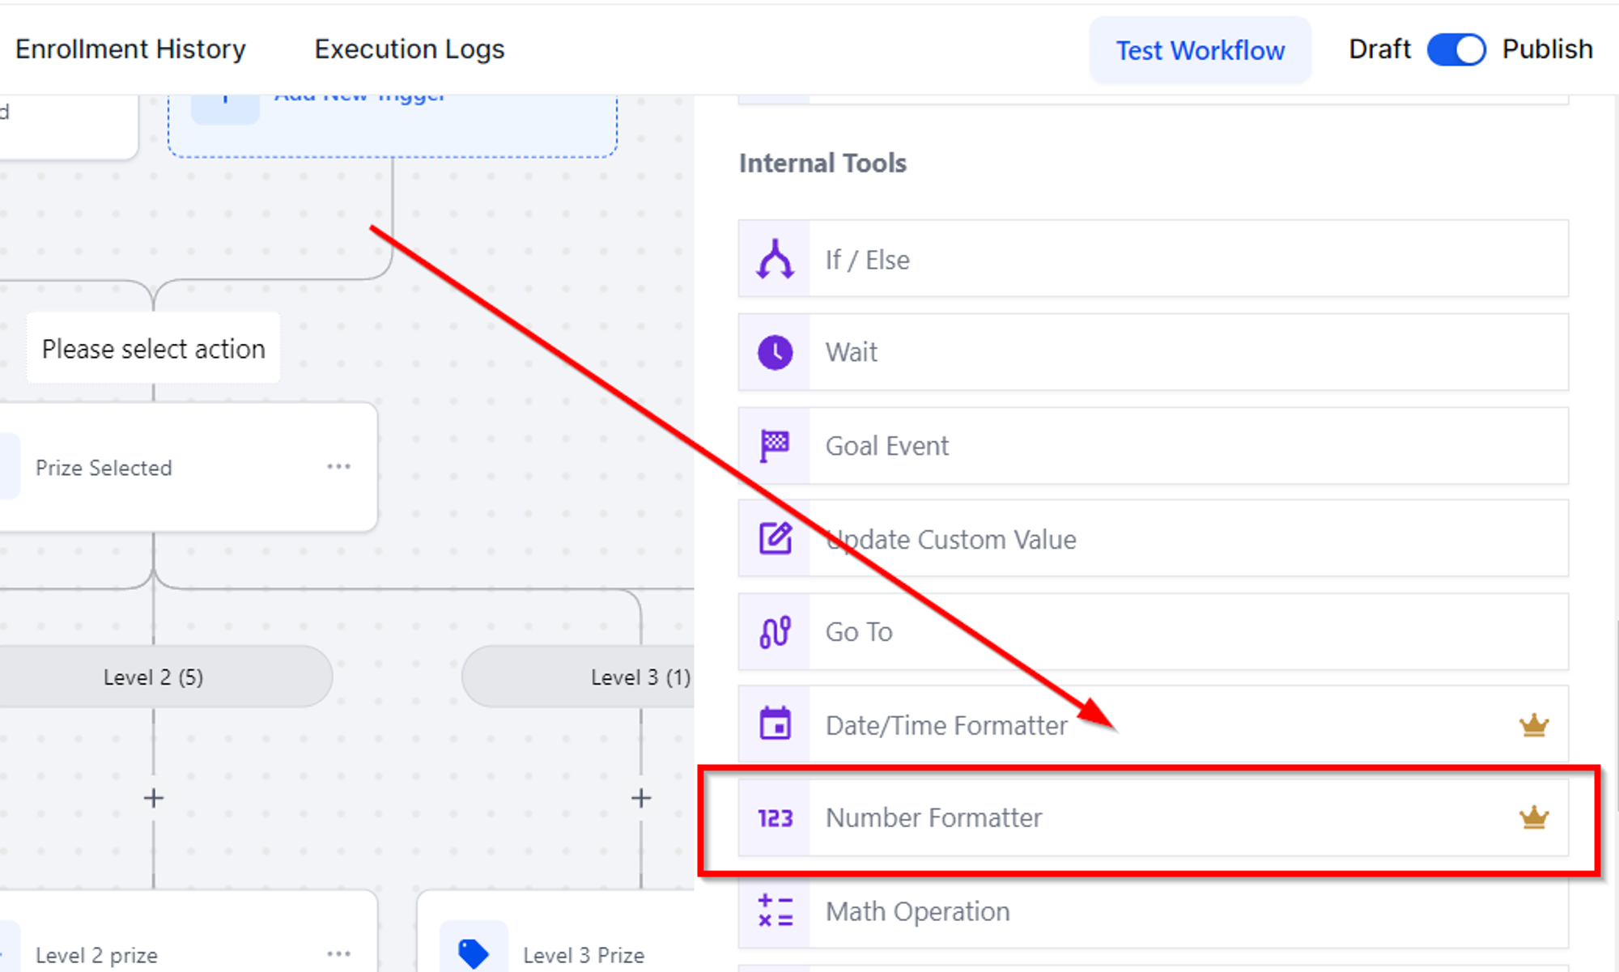Select the Wait action
The image size is (1619, 972).
(x=1153, y=352)
